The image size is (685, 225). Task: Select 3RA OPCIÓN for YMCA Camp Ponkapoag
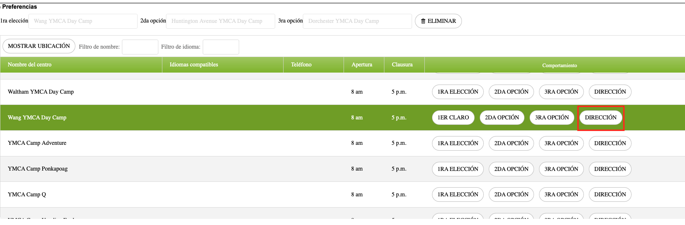tap(561, 169)
